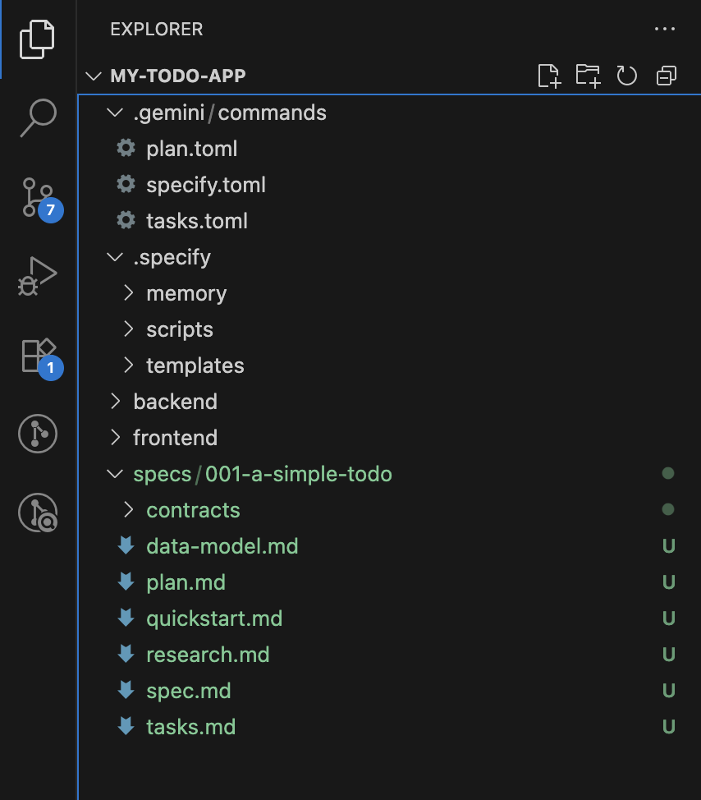This screenshot has width=701, height=800.
Task: Click the .specify folder name
Action: pyautogui.click(x=172, y=258)
